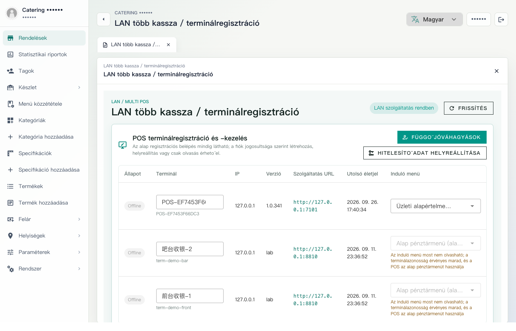The width and height of the screenshot is (516, 331).
Task: Click the logout icon in the header
Action: (501, 19)
